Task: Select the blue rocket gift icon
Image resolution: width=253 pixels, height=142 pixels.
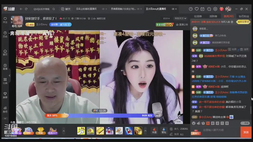Action: pos(129,131)
